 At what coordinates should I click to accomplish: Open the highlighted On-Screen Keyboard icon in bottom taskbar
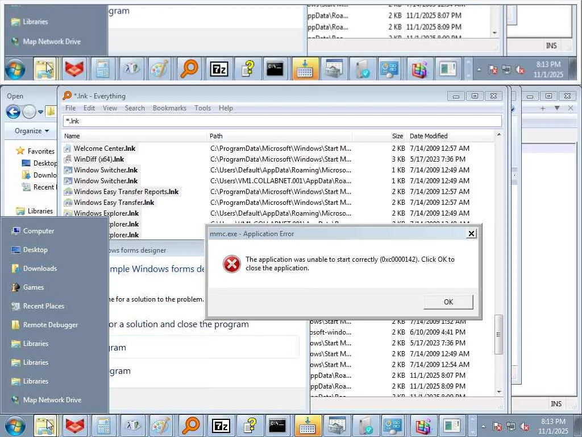(307, 426)
